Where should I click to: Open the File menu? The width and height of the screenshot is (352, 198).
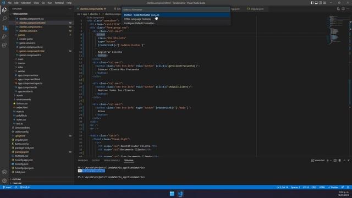click(9, 3)
